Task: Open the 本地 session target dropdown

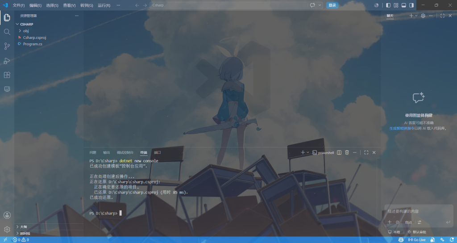Action: [395, 232]
